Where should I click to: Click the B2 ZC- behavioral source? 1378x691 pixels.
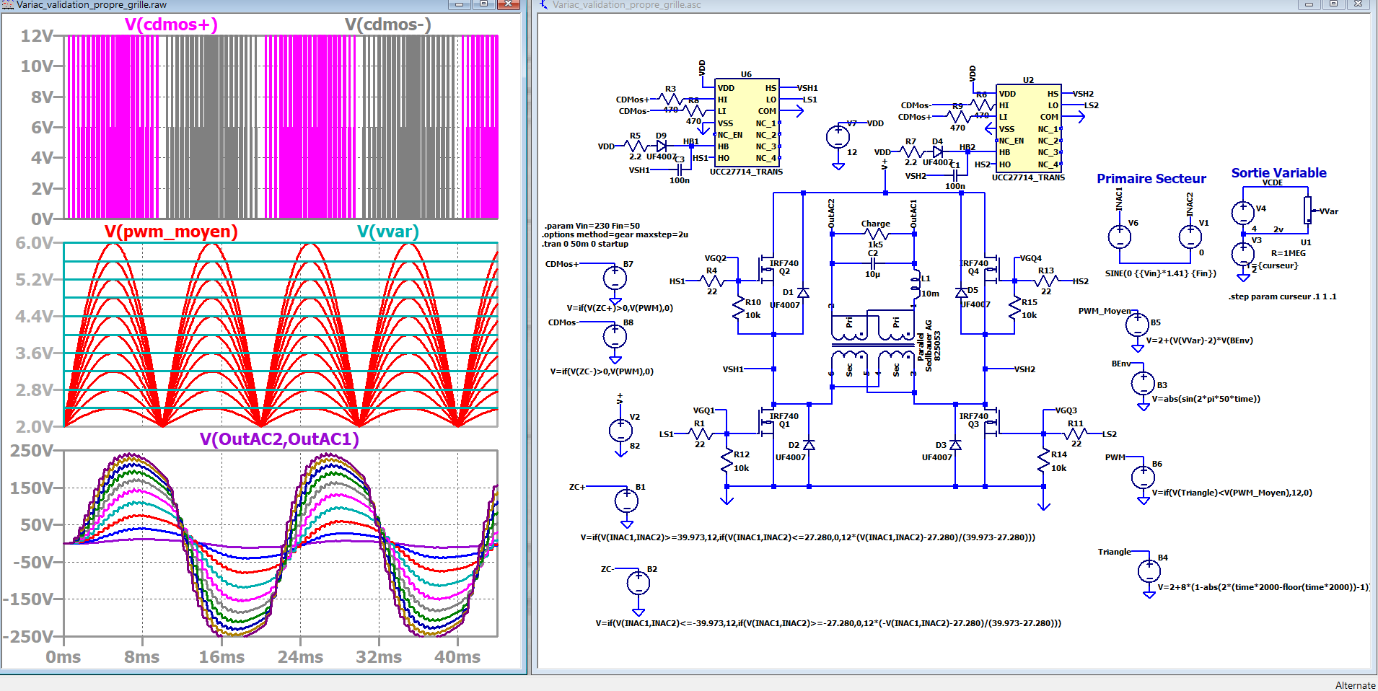click(638, 582)
